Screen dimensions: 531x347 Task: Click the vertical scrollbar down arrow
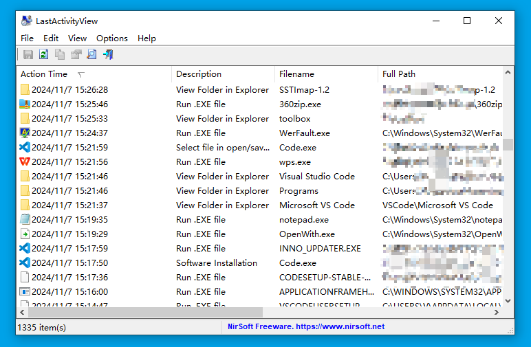point(508,301)
